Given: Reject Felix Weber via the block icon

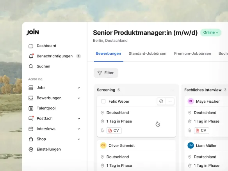Looking at the screenshot, I should tap(161, 101).
